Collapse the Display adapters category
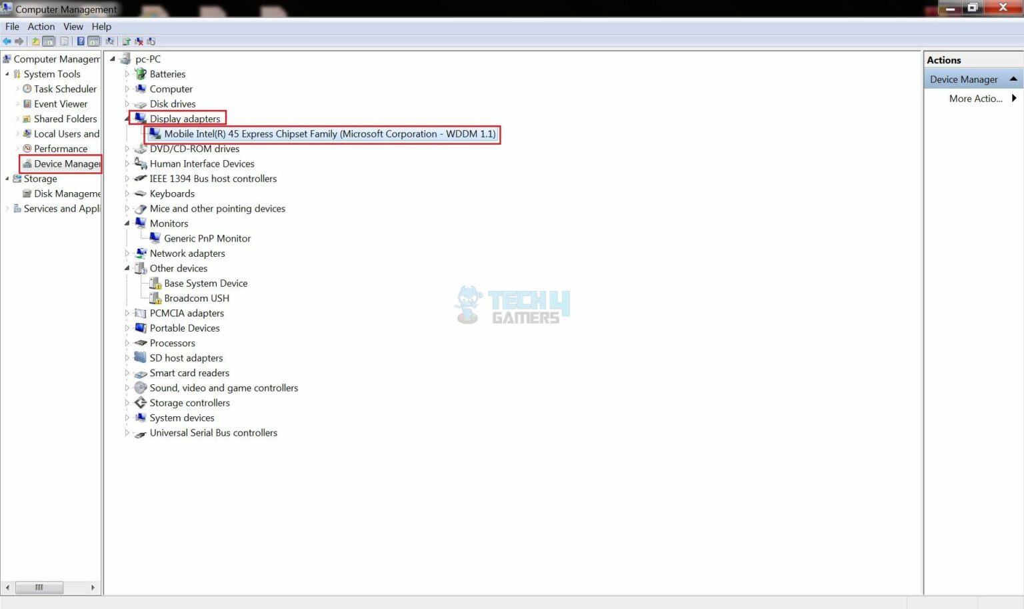The image size is (1024, 609). click(x=127, y=118)
